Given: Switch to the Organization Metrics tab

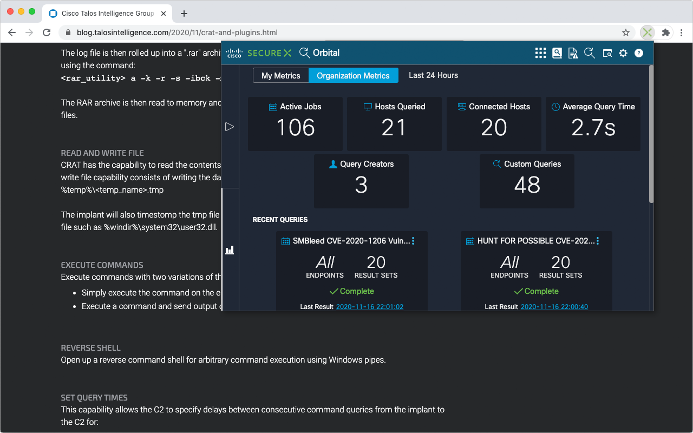Looking at the screenshot, I should [x=353, y=75].
